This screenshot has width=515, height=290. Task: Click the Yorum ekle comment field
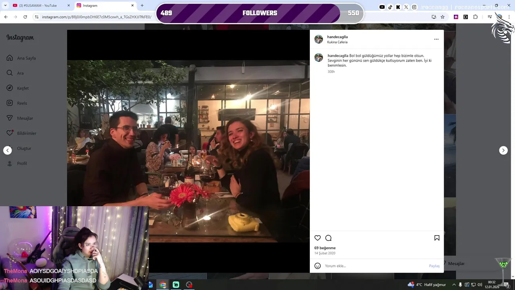point(374,266)
